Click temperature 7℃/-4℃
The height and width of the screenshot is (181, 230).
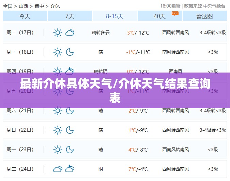tap(138, 169)
